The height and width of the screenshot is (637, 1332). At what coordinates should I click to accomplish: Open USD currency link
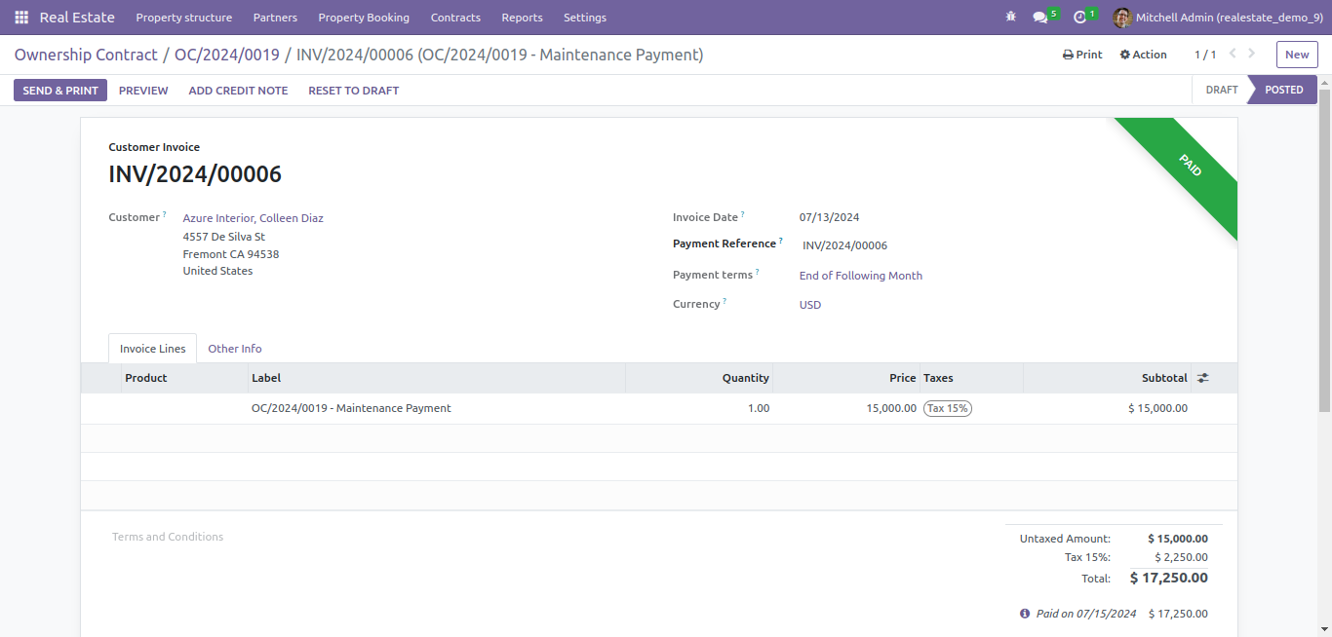click(x=810, y=305)
